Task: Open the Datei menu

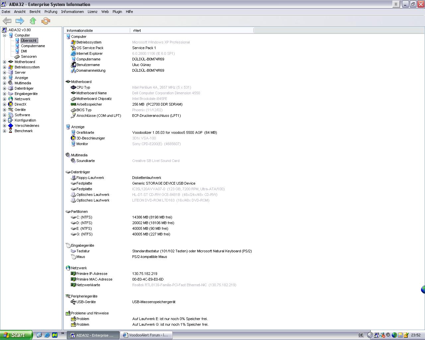Action: point(6,12)
